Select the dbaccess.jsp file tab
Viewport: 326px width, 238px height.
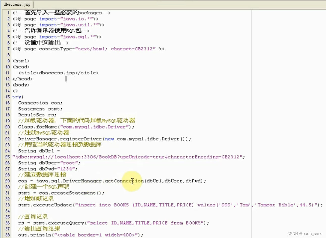point(17,4)
